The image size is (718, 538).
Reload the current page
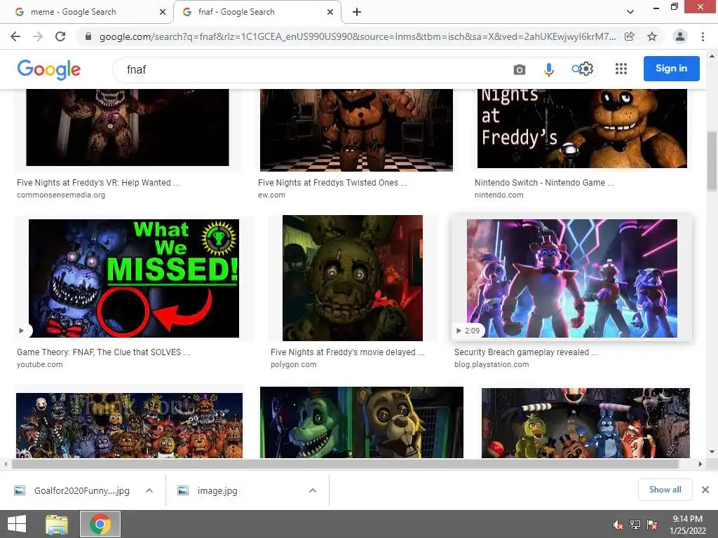(x=60, y=36)
